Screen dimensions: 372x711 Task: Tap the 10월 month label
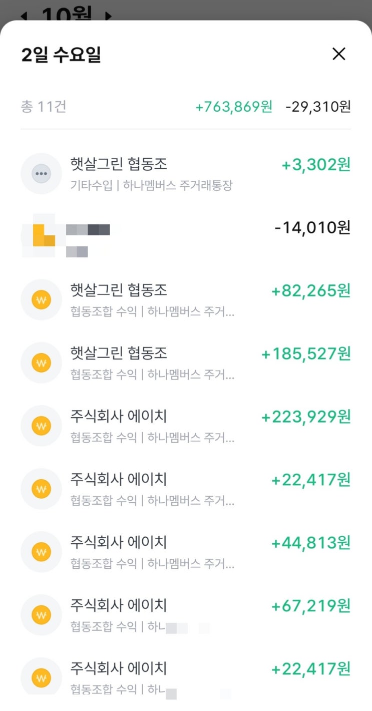click(x=66, y=15)
